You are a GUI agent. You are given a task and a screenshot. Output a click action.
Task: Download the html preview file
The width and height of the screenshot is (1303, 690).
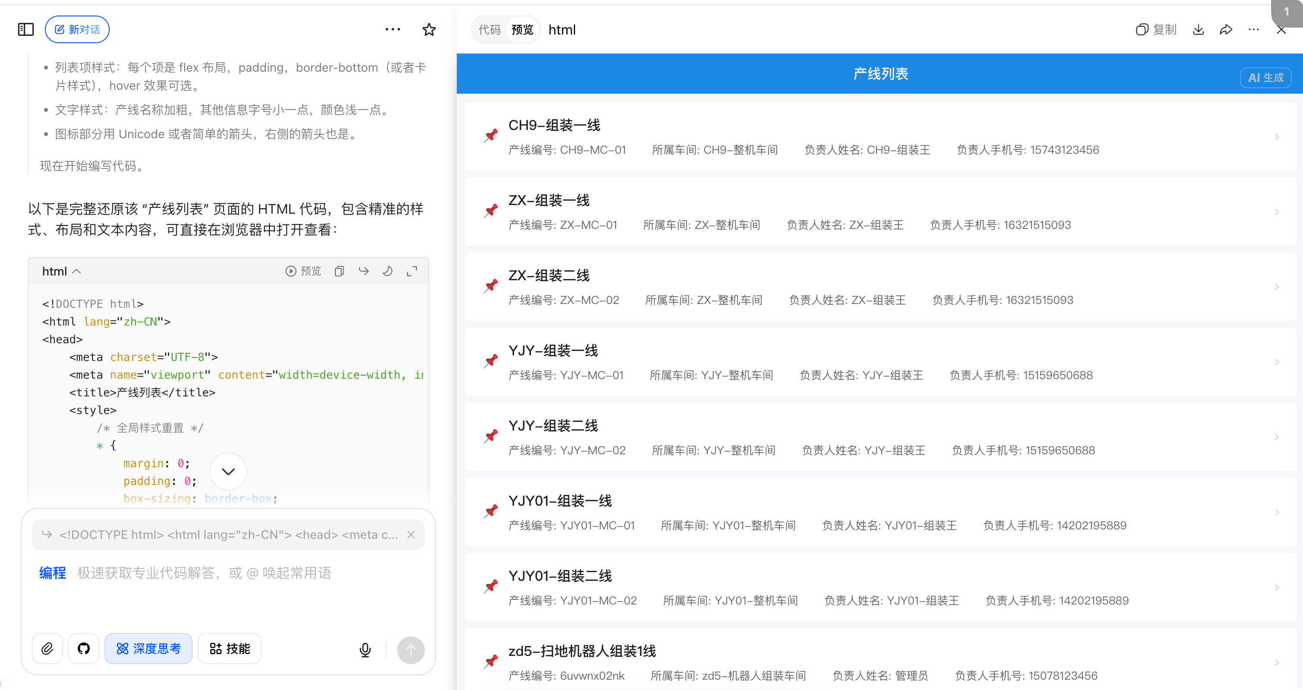[1198, 29]
